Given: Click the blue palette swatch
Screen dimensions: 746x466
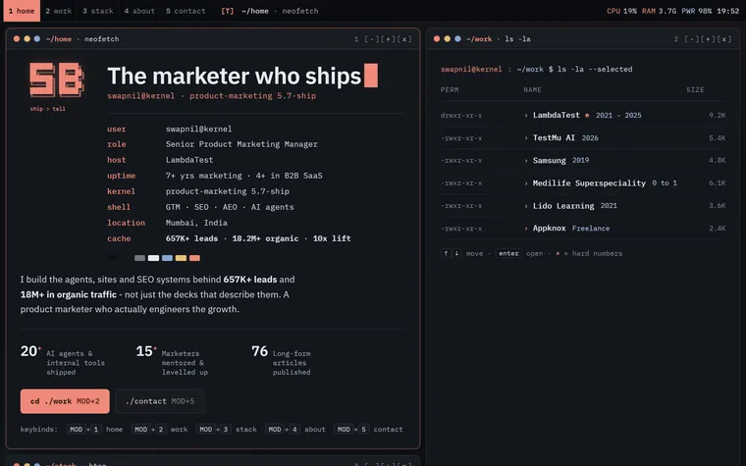Looking at the screenshot, I should [x=168, y=258].
